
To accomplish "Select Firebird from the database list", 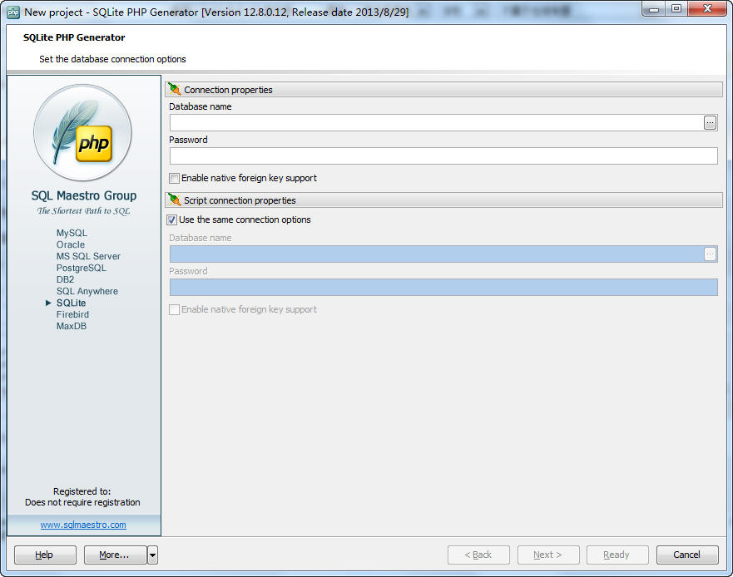I will pos(72,314).
